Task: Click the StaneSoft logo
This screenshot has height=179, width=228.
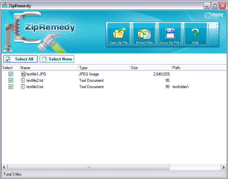Action: click(214, 15)
